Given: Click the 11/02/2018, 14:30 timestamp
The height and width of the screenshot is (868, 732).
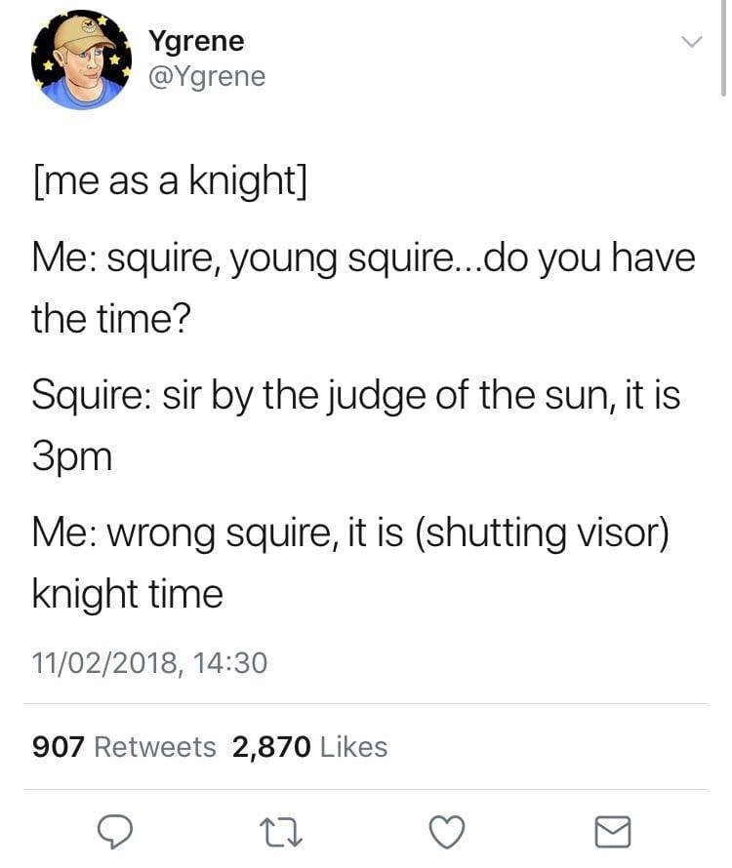Looking at the screenshot, I should (x=149, y=663).
